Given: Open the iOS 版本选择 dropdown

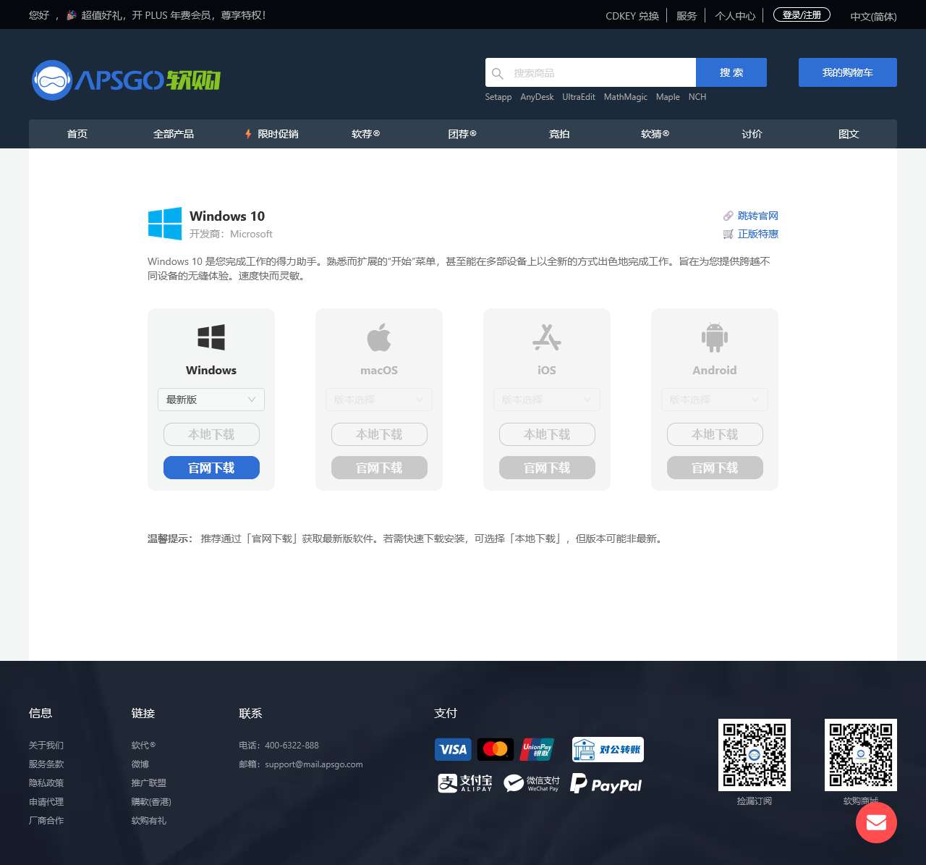Looking at the screenshot, I should point(547,400).
